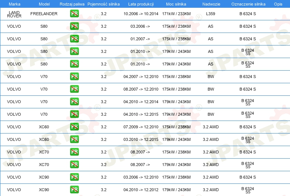Select the V70 model in the 08.2007 row
This screenshot has width=290, height=196.
pyautogui.click(x=44, y=89)
